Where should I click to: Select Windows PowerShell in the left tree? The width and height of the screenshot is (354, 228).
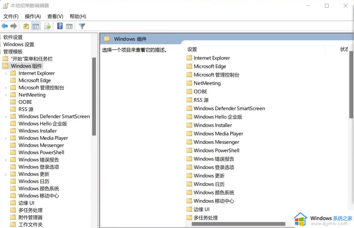[x=41, y=152]
